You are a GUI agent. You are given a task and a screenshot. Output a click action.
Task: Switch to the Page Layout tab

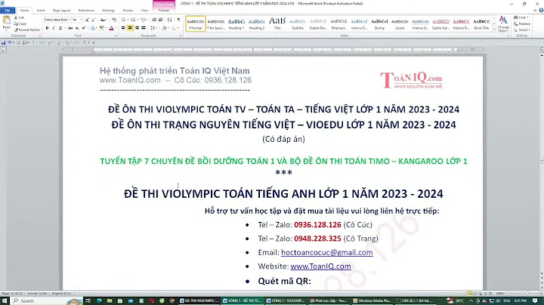61,11
